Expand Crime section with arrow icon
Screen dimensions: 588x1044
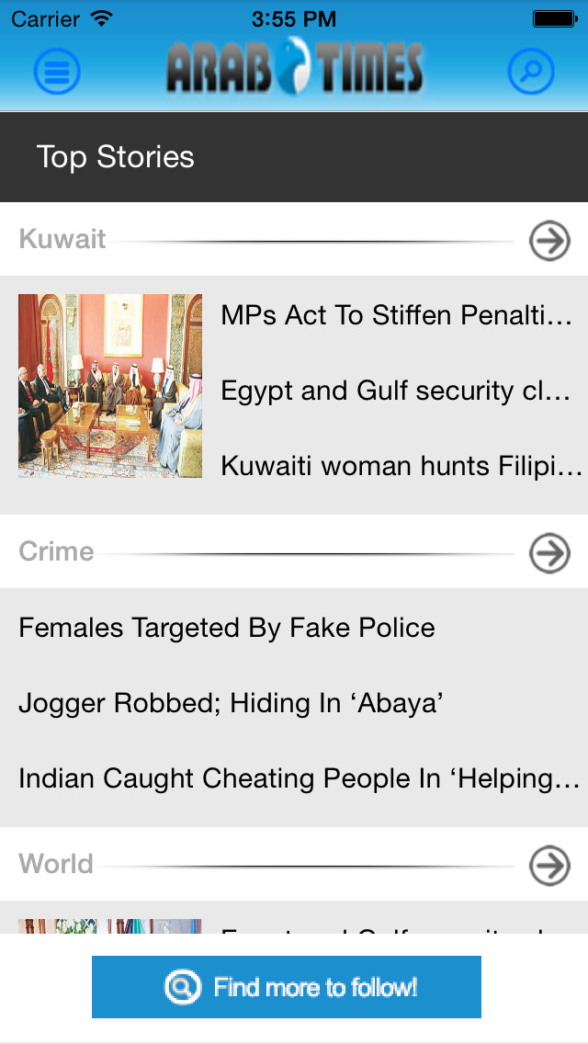(549, 553)
